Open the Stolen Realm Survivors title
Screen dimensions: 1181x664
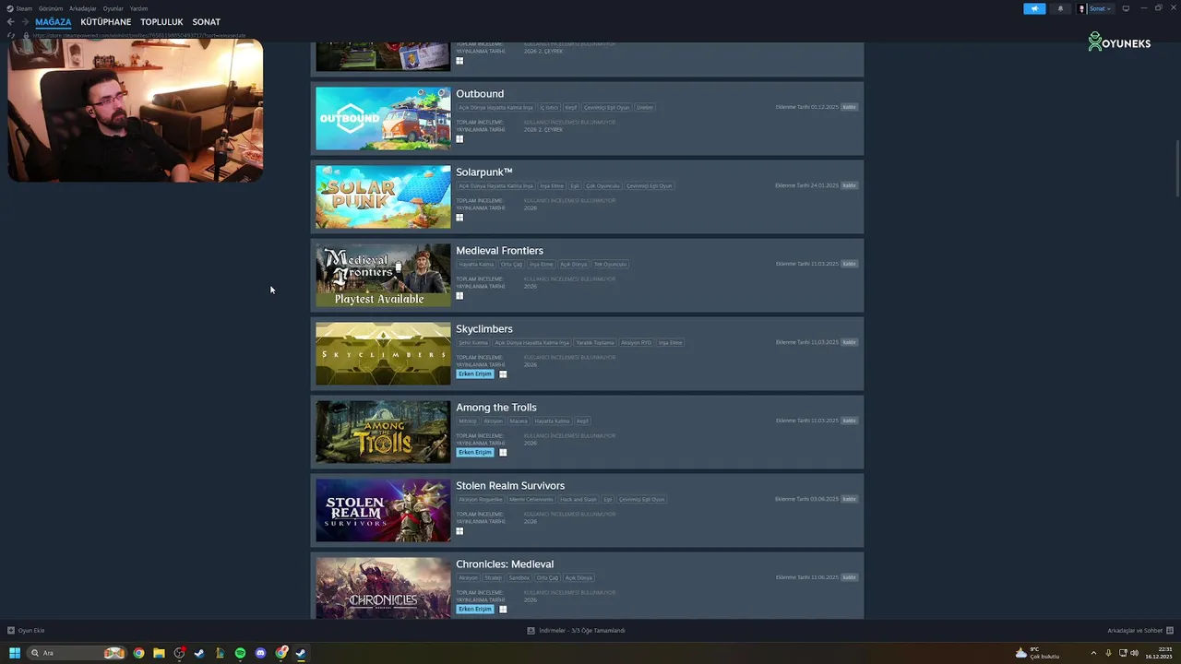click(x=510, y=486)
